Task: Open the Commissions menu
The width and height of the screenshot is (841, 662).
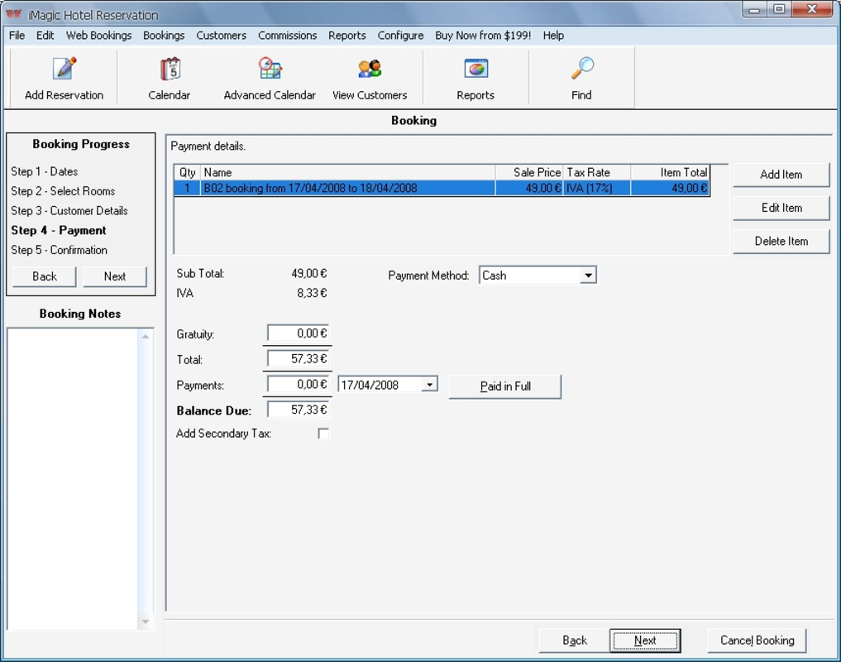Action: [x=288, y=36]
